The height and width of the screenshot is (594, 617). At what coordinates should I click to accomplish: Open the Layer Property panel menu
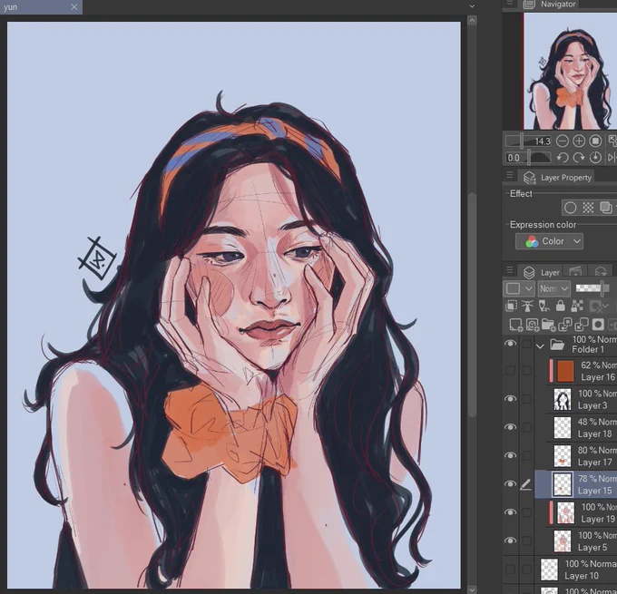[510, 174]
